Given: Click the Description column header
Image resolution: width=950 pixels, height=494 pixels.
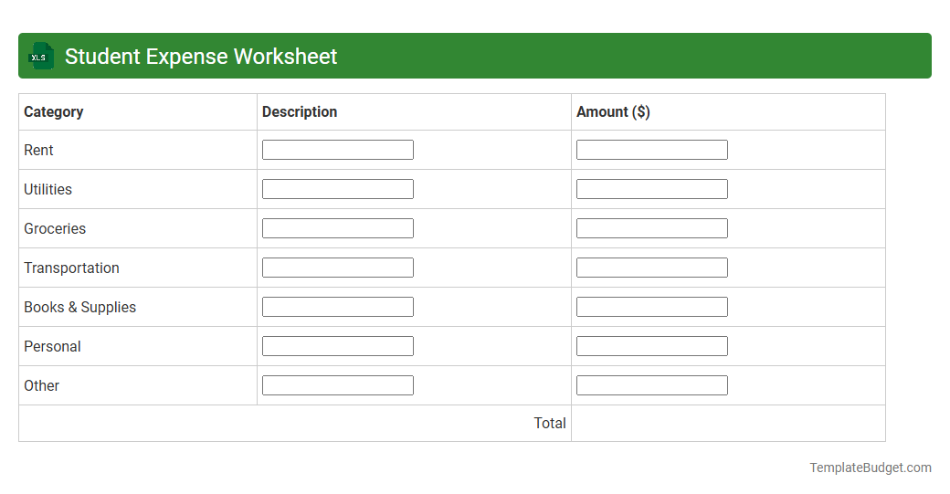Looking at the screenshot, I should pos(300,112).
